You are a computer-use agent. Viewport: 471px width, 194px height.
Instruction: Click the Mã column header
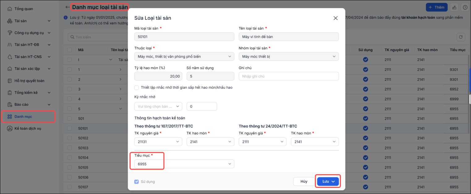pyautogui.click(x=81, y=50)
